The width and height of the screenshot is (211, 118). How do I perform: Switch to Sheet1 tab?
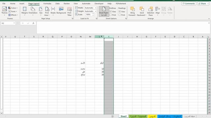124,116
